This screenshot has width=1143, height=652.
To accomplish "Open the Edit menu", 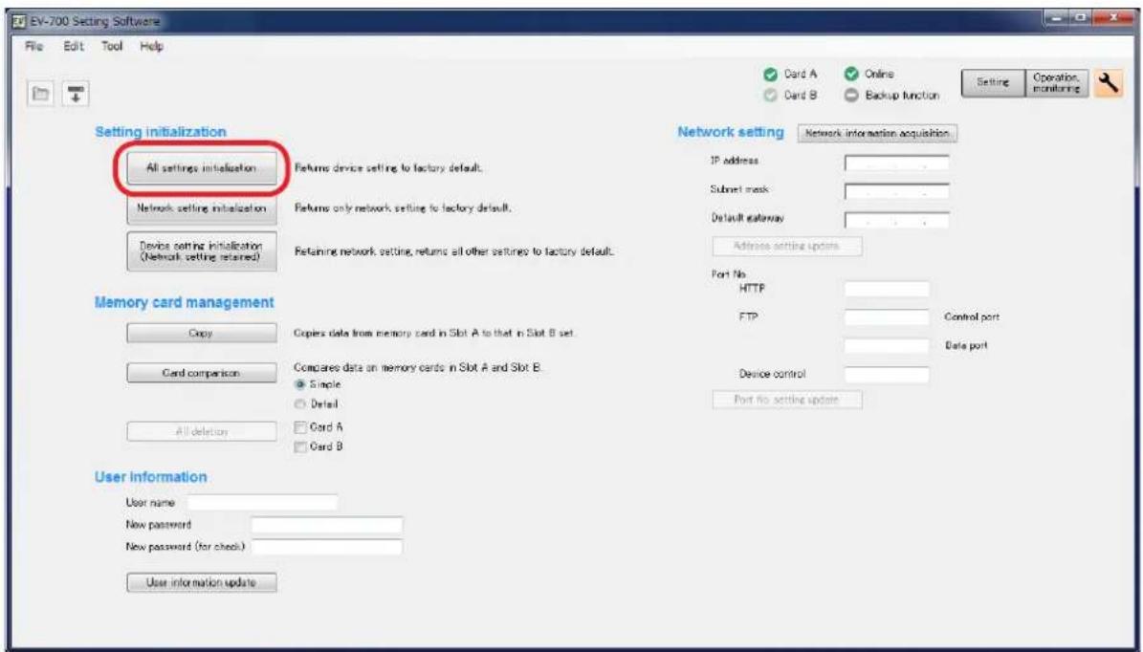I will coord(74,46).
